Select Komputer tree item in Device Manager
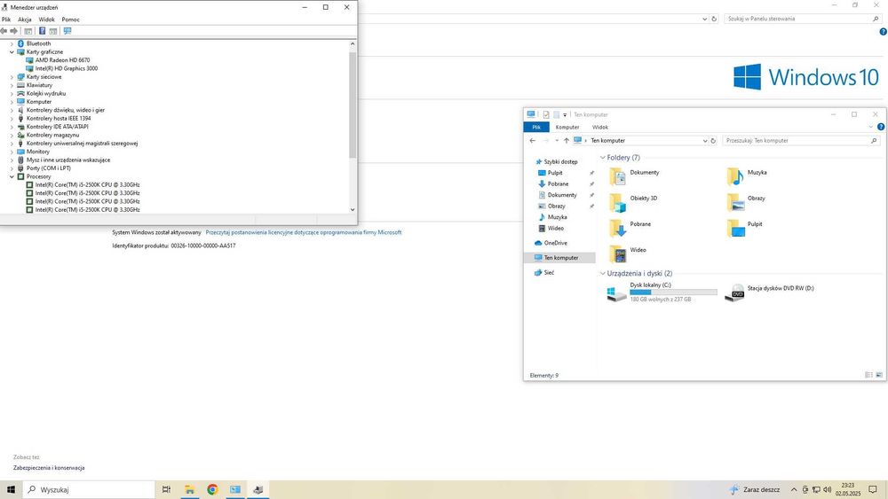Viewport: 888px width, 499px height. tap(39, 102)
